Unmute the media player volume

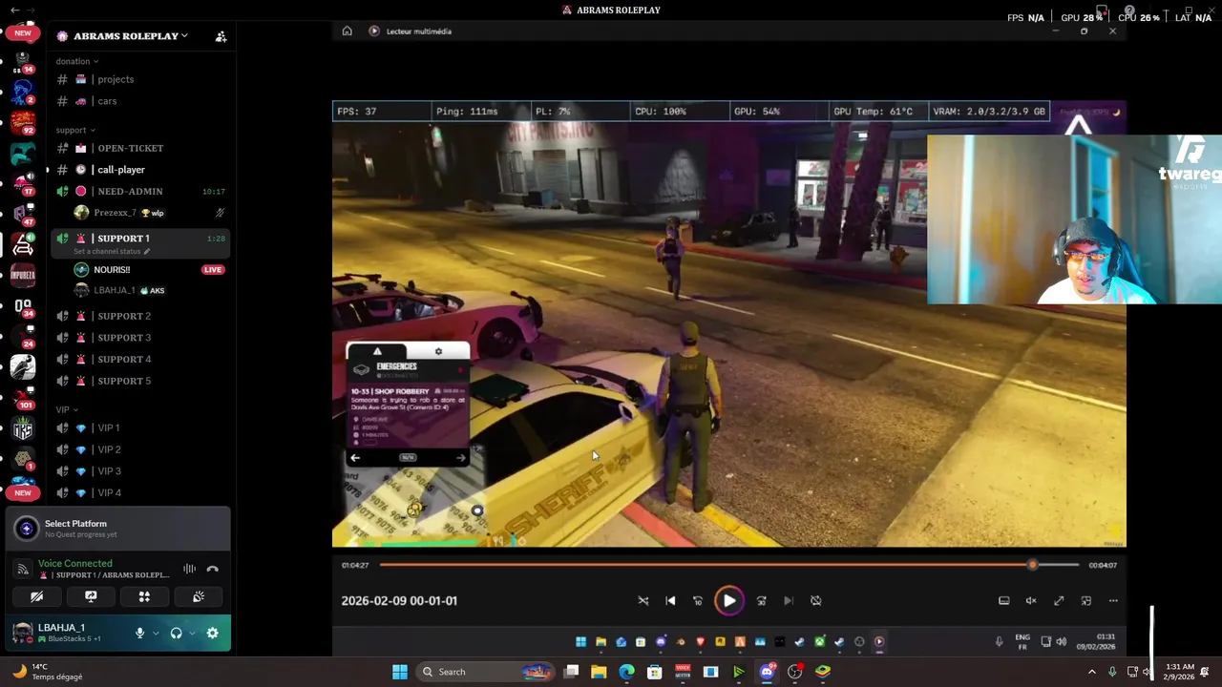coord(1031,601)
